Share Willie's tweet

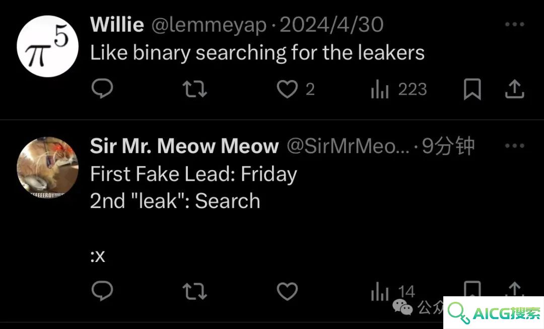(514, 89)
